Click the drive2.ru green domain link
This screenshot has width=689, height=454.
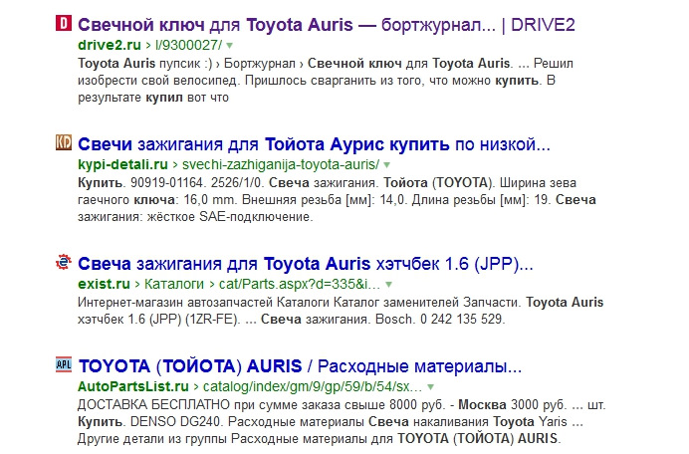click(x=110, y=45)
